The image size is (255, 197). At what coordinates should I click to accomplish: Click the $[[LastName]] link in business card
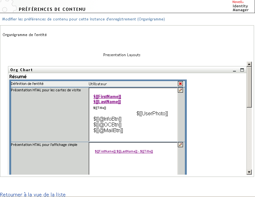pos(107,102)
